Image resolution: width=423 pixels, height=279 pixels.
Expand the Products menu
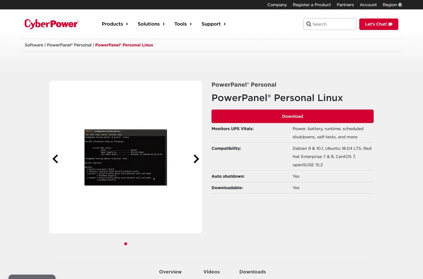pyautogui.click(x=115, y=24)
